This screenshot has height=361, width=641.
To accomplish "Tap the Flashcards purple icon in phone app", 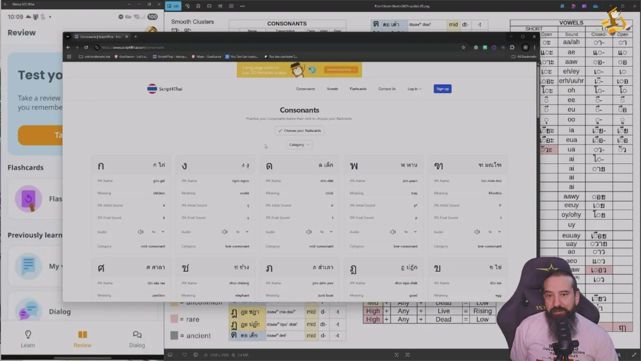I will point(28,199).
